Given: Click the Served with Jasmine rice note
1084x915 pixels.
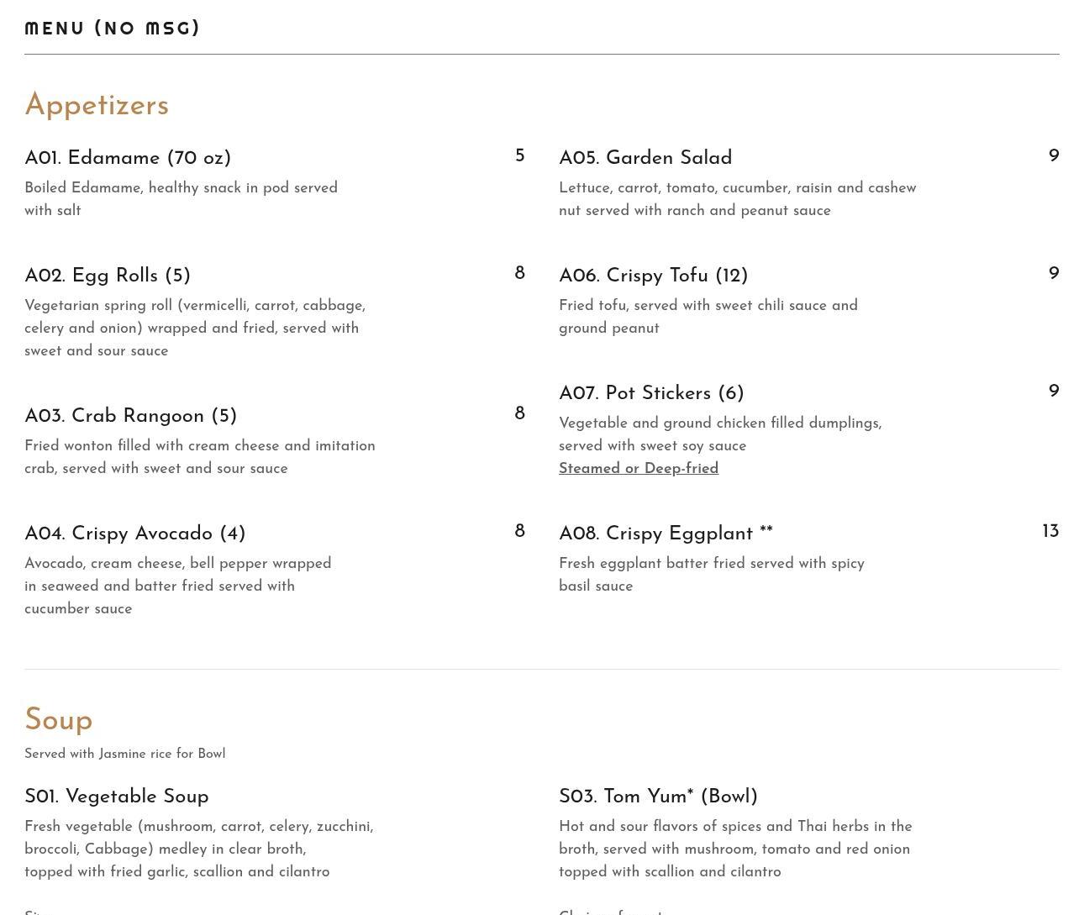Looking at the screenshot, I should [125, 755].
